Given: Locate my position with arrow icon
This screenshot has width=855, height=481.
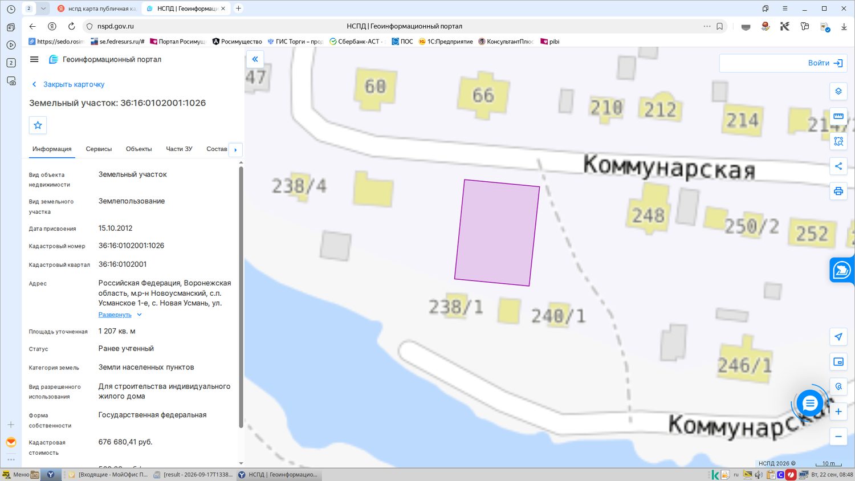Looking at the screenshot, I should coord(838,337).
